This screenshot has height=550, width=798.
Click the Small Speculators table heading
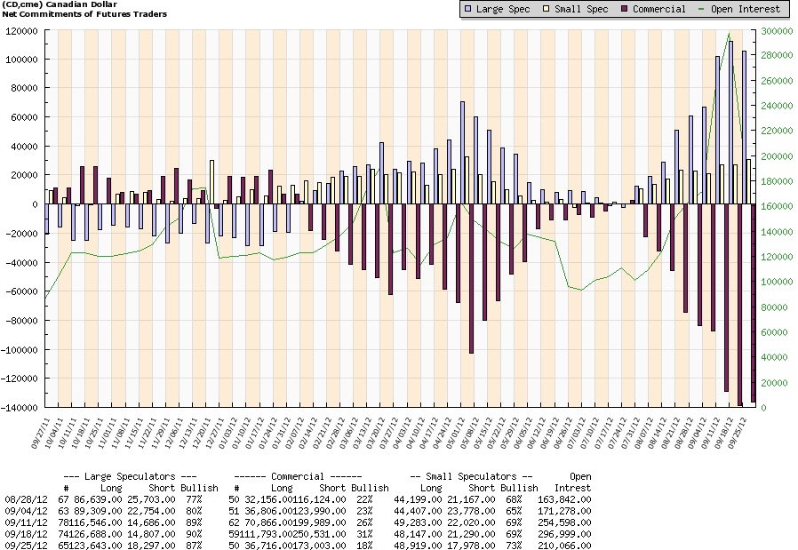click(471, 477)
